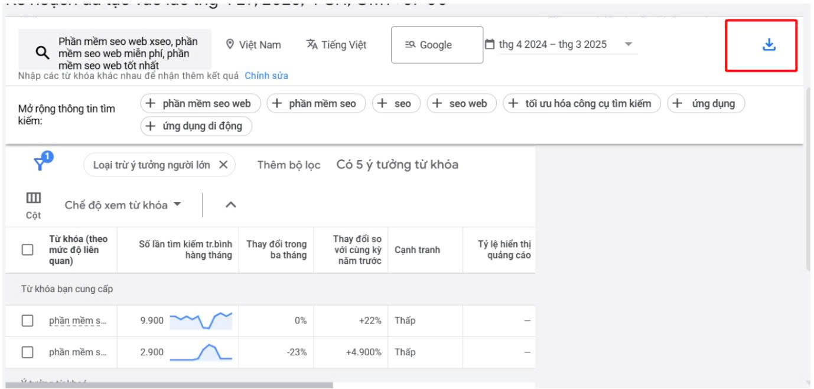Open the filter funnel icon
Viewport: 814px width, 389px height.
coord(40,164)
